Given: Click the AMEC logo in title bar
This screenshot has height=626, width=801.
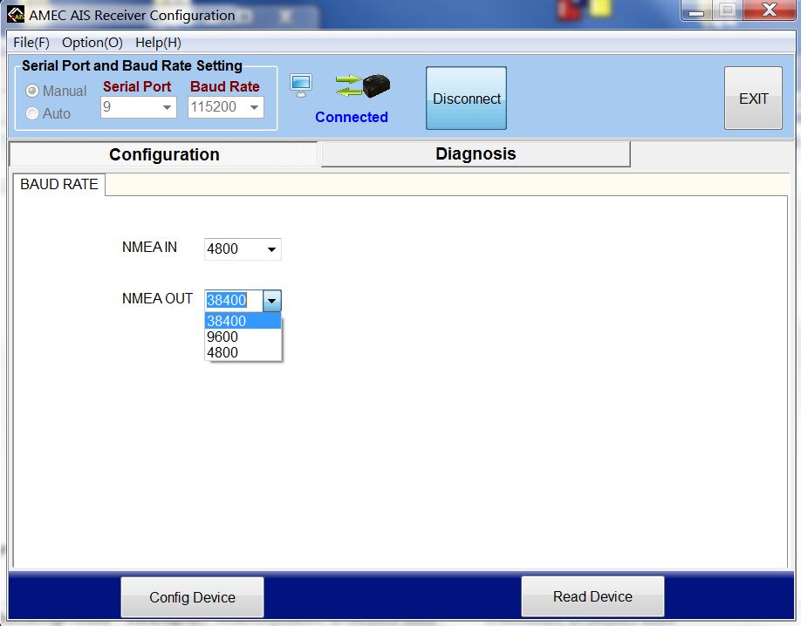Looking at the screenshot, I should click(16, 15).
